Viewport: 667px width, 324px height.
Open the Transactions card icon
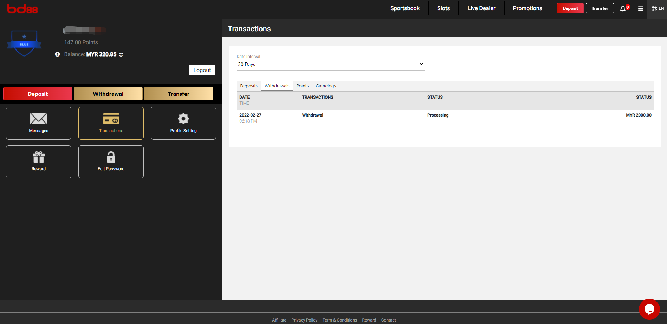(111, 119)
